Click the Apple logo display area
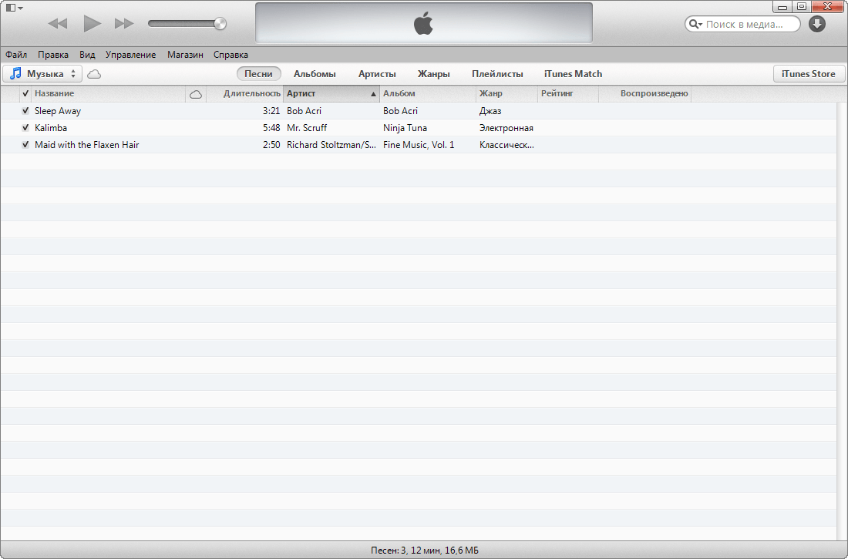The width and height of the screenshot is (848, 559). [x=423, y=23]
